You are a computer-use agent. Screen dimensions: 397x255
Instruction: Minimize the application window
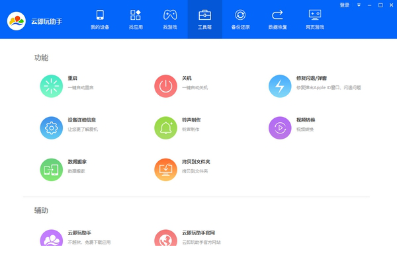pyautogui.click(x=370, y=5)
